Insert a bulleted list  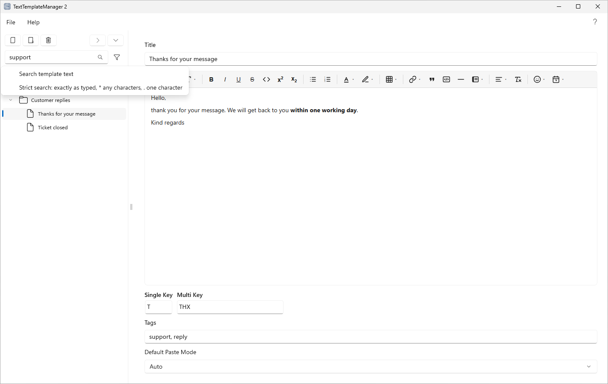point(313,79)
